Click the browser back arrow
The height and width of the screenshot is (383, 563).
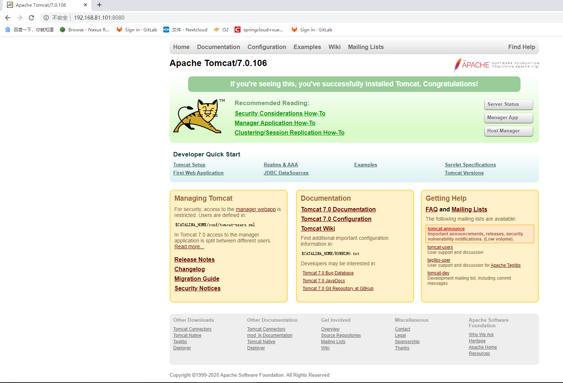pos(8,17)
